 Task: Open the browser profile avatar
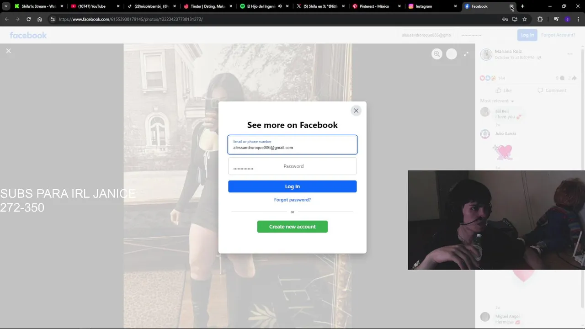tap(567, 19)
